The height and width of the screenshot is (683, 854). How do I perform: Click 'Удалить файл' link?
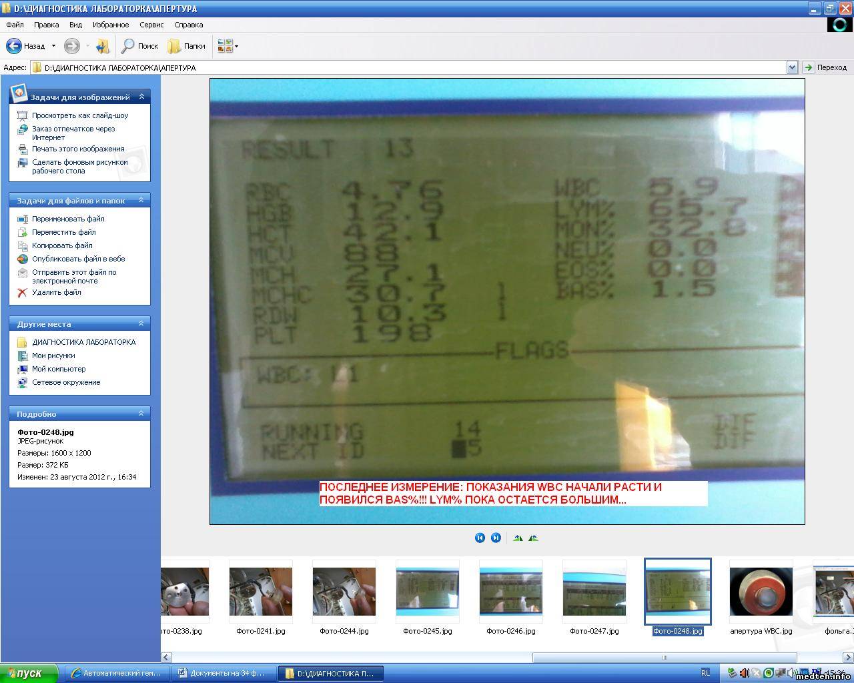57,292
